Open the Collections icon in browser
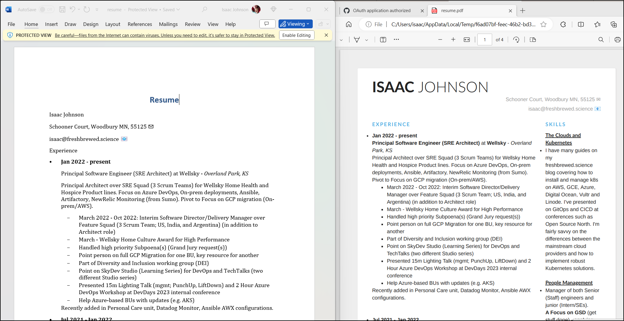This screenshot has width=624, height=321. [x=614, y=24]
